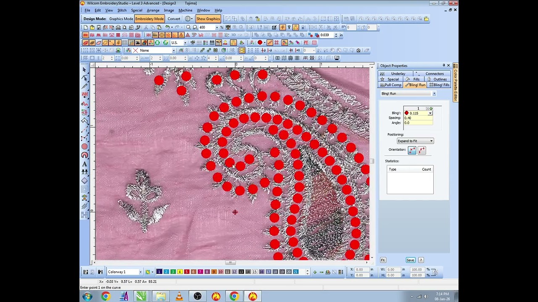Viewport: 538px width, 302px height.
Task: Click the Undo arrow icon
Action: [x=168, y=27]
